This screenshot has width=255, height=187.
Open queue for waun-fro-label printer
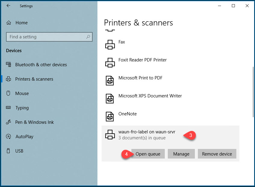[148, 154]
